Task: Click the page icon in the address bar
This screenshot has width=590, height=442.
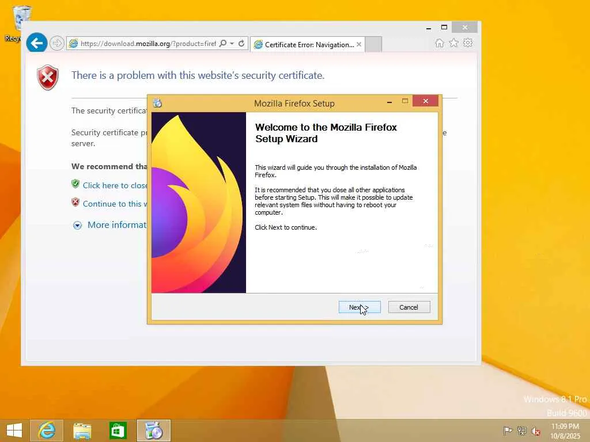Action: tap(73, 44)
